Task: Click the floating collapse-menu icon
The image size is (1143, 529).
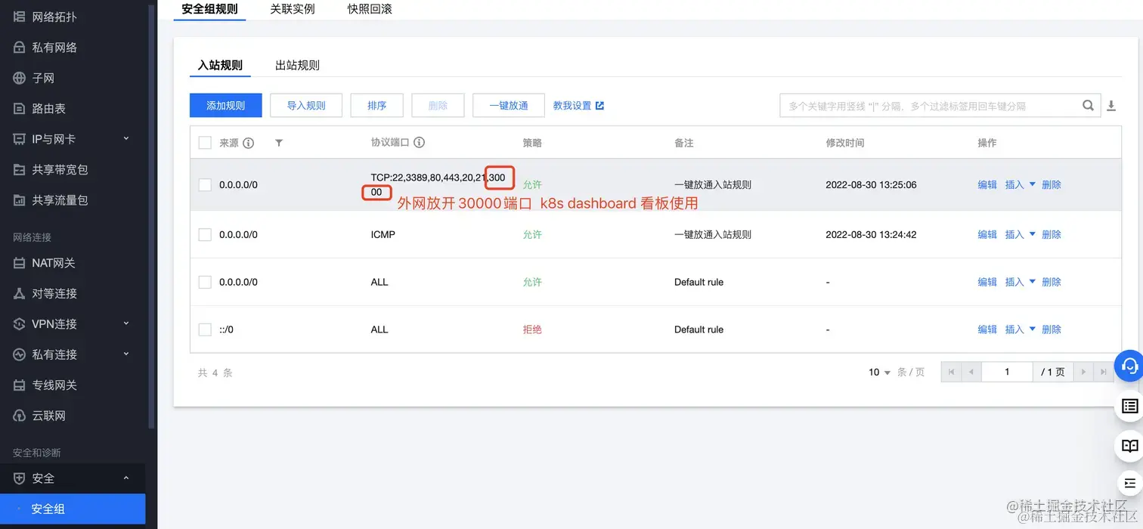Action: coord(1129,483)
